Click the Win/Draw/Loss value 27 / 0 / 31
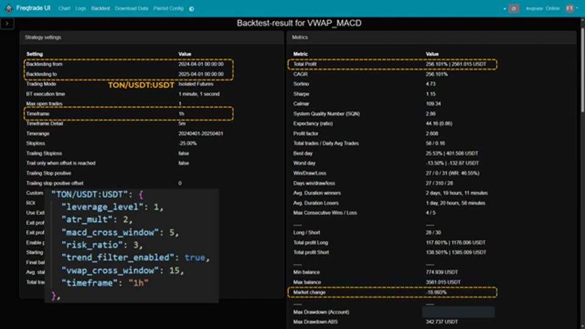The height and width of the screenshot is (329, 585). click(x=453, y=173)
